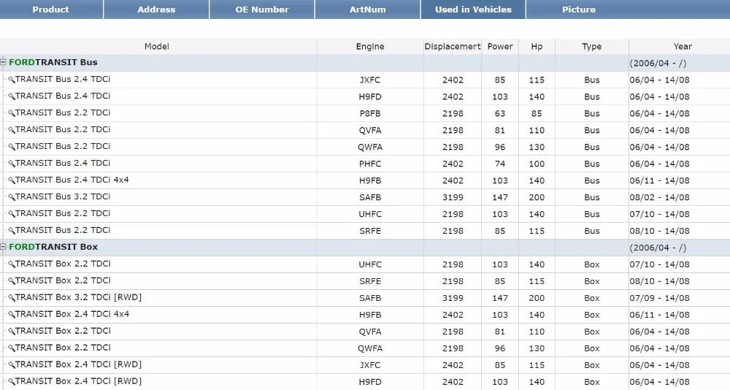The width and height of the screenshot is (730, 390).
Task: Click engine code H9FB in Bus row
Action: click(370, 180)
